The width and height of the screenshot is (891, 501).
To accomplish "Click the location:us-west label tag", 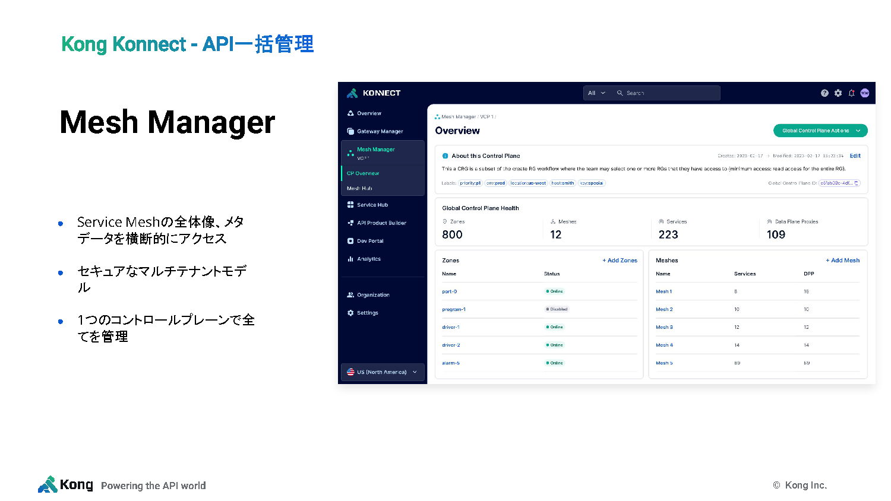I will click(528, 183).
